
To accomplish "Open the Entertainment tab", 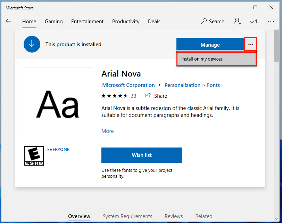I will 88,22.
